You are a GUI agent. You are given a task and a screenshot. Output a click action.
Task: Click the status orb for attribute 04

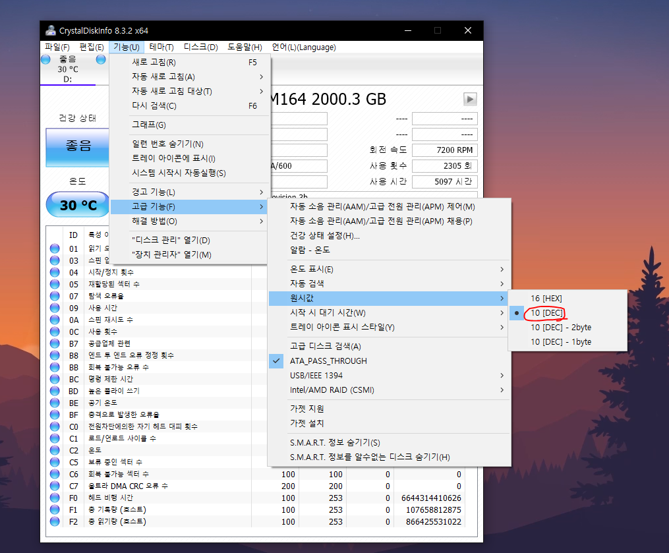coord(55,272)
